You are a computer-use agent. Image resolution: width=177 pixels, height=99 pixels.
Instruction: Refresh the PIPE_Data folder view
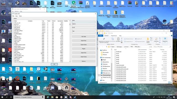coord(151,47)
